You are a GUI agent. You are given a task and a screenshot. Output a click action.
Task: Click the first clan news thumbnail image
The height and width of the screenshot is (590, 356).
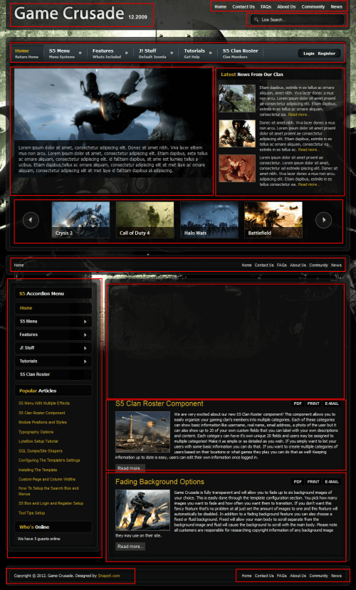tap(238, 98)
